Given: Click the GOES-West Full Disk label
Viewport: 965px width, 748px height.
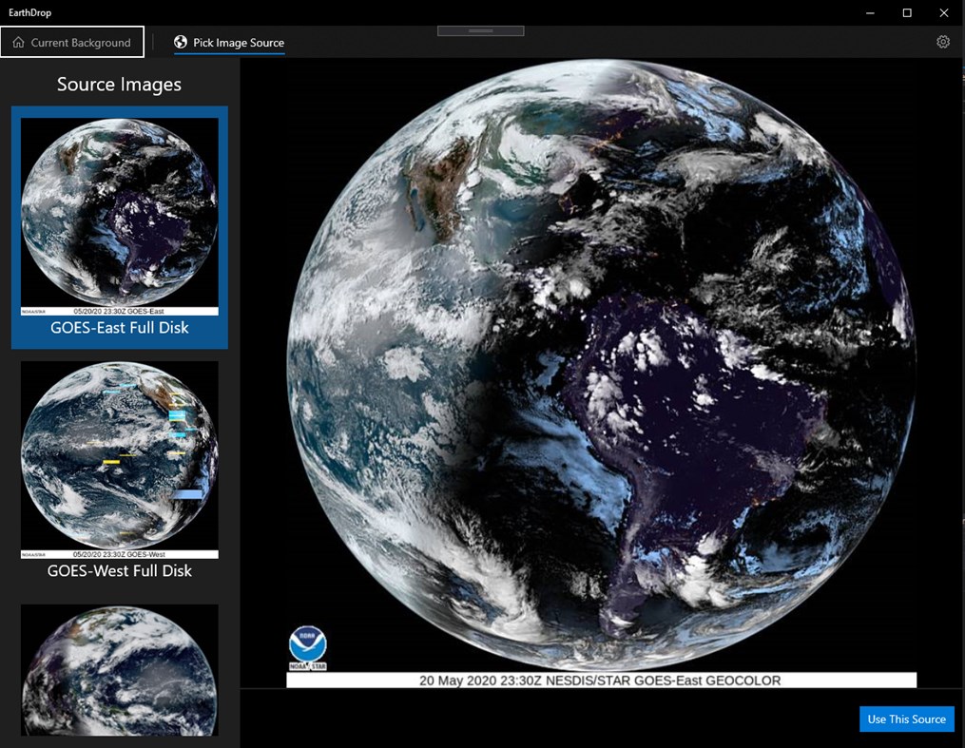Looking at the screenshot, I should pyautogui.click(x=119, y=570).
